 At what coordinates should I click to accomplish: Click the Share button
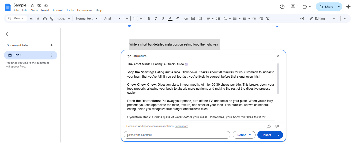pos(326,7)
